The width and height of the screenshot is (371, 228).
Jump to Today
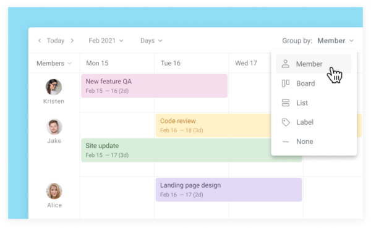click(56, 41)
